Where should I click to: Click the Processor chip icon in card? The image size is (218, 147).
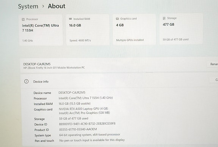[23, 19]
